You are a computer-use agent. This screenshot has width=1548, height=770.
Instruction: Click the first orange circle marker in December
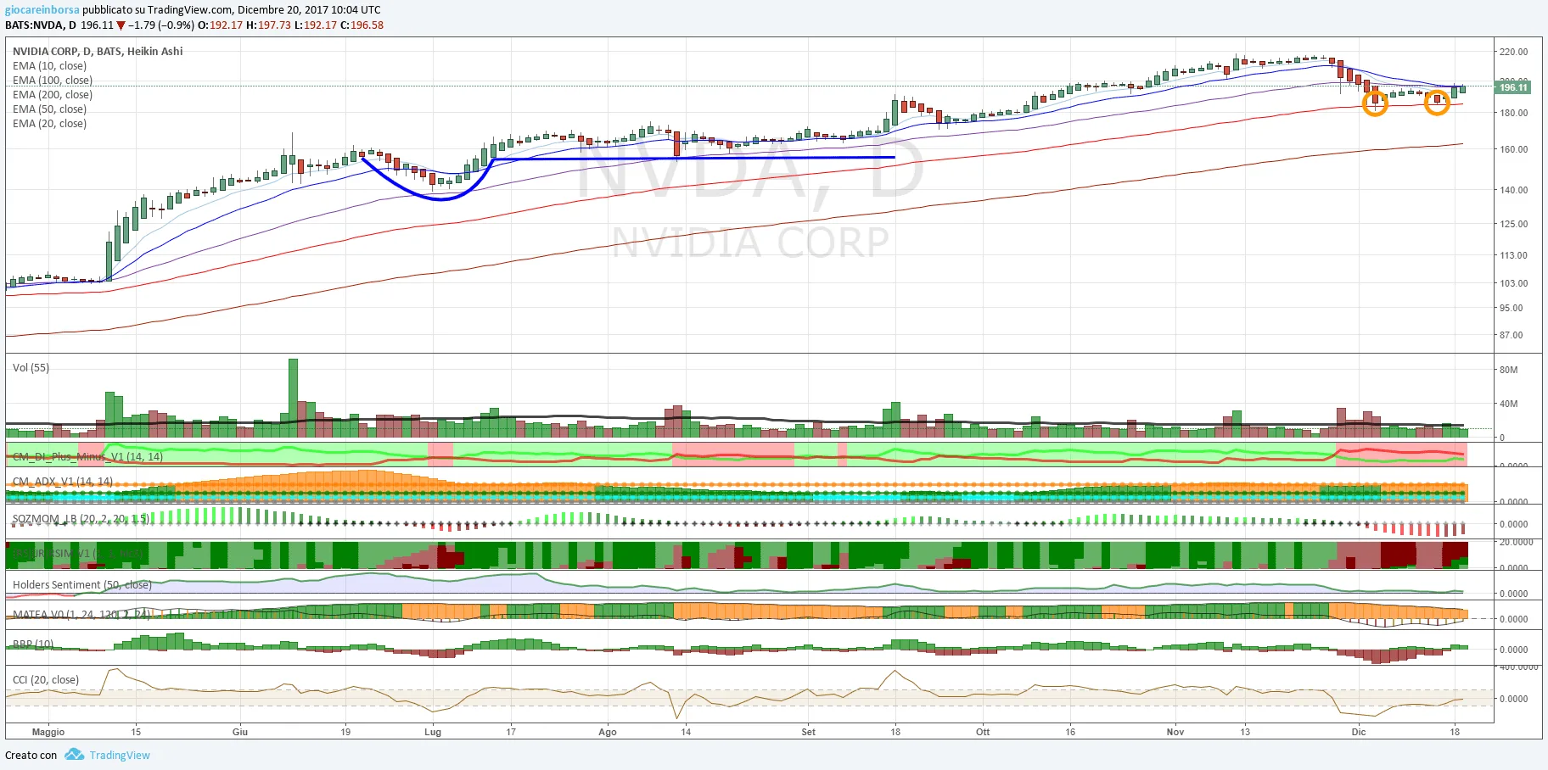(x=1375, y=103)
